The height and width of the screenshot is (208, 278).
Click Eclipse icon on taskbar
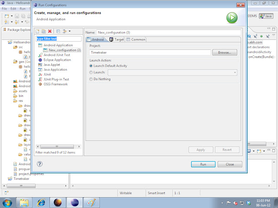tap(75, 202)
